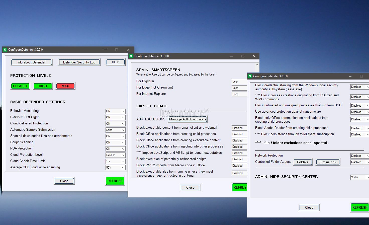
Task: Open dropdown for Win32 imports from Macro
Action: (239, 166)
